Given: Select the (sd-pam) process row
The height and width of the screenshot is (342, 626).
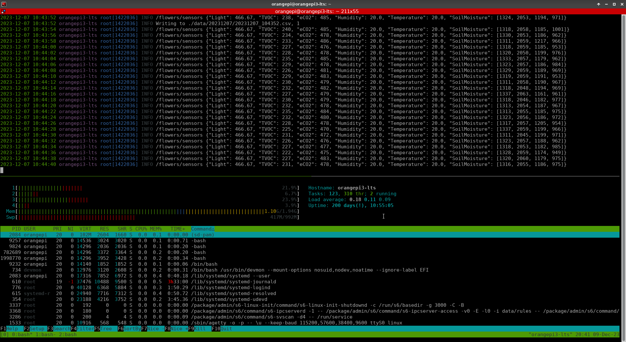Looking at the screenshot, I should pos(310,235).
